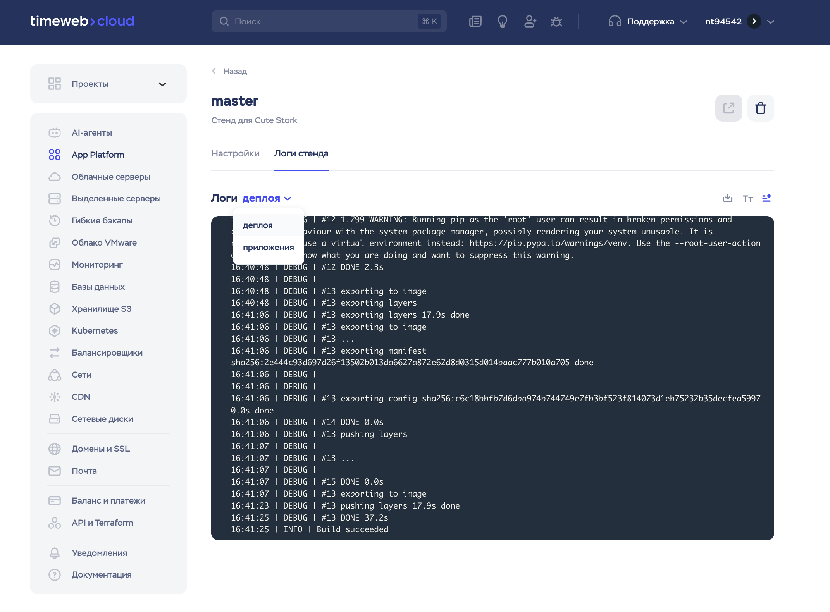The height and width of the screenshot is (612, 830).
Task: Select приложения in the logs dropdown
Action: [x=268, y=248]
